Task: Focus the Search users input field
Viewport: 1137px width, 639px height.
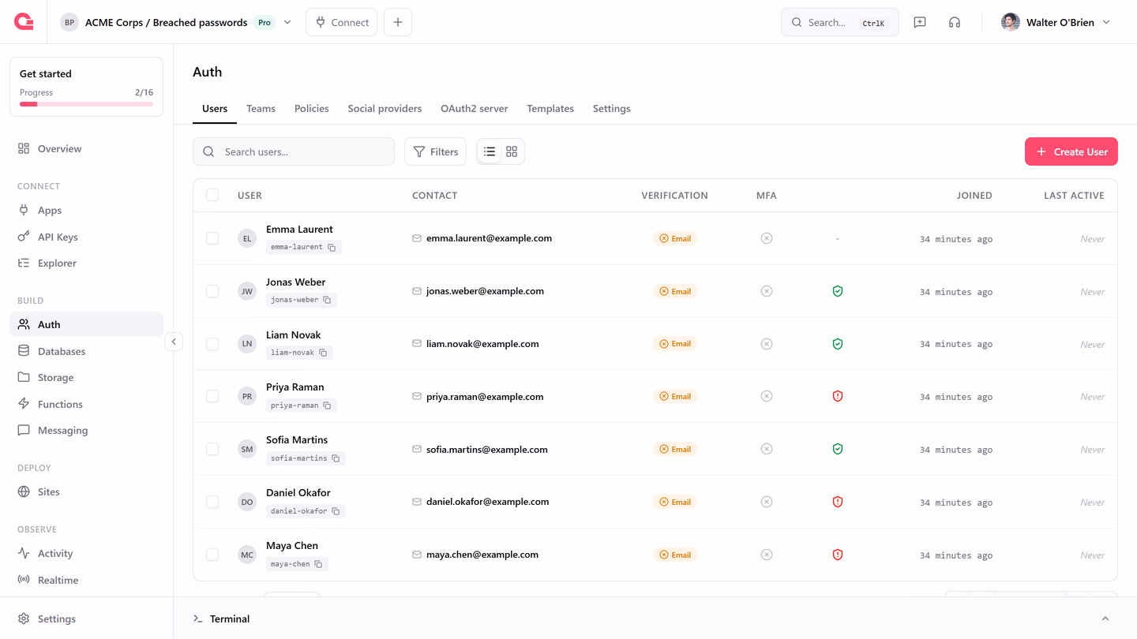Action: 294,151
